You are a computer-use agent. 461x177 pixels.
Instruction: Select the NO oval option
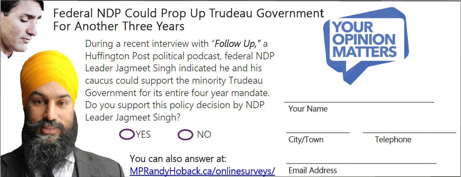(x=185, y=135)
